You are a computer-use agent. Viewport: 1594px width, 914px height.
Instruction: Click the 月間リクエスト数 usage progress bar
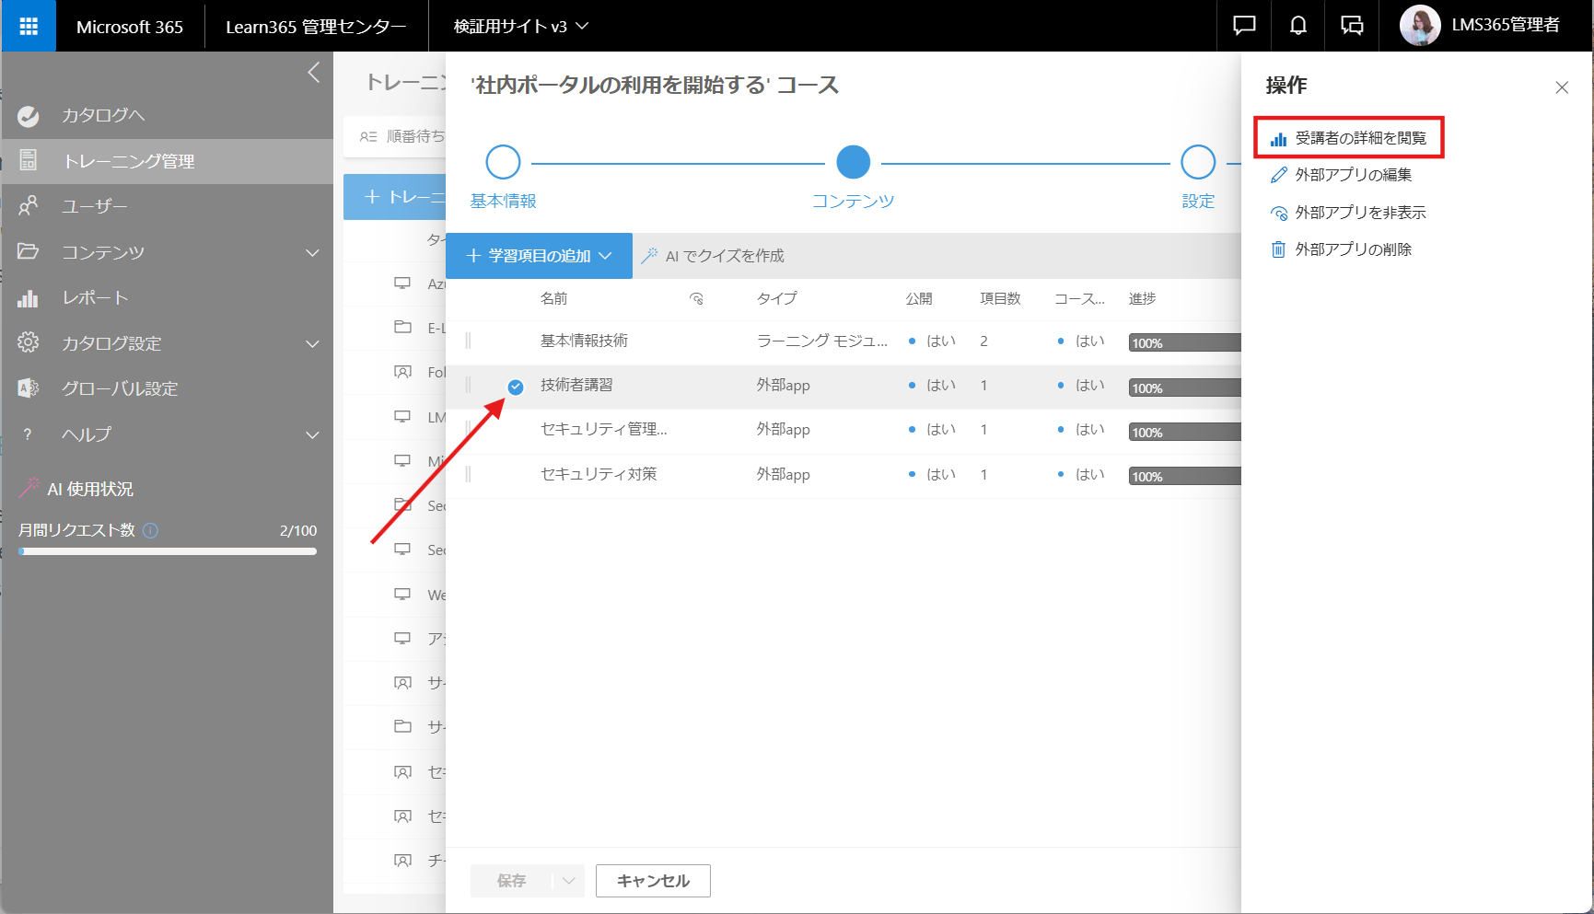click(168, 551)
